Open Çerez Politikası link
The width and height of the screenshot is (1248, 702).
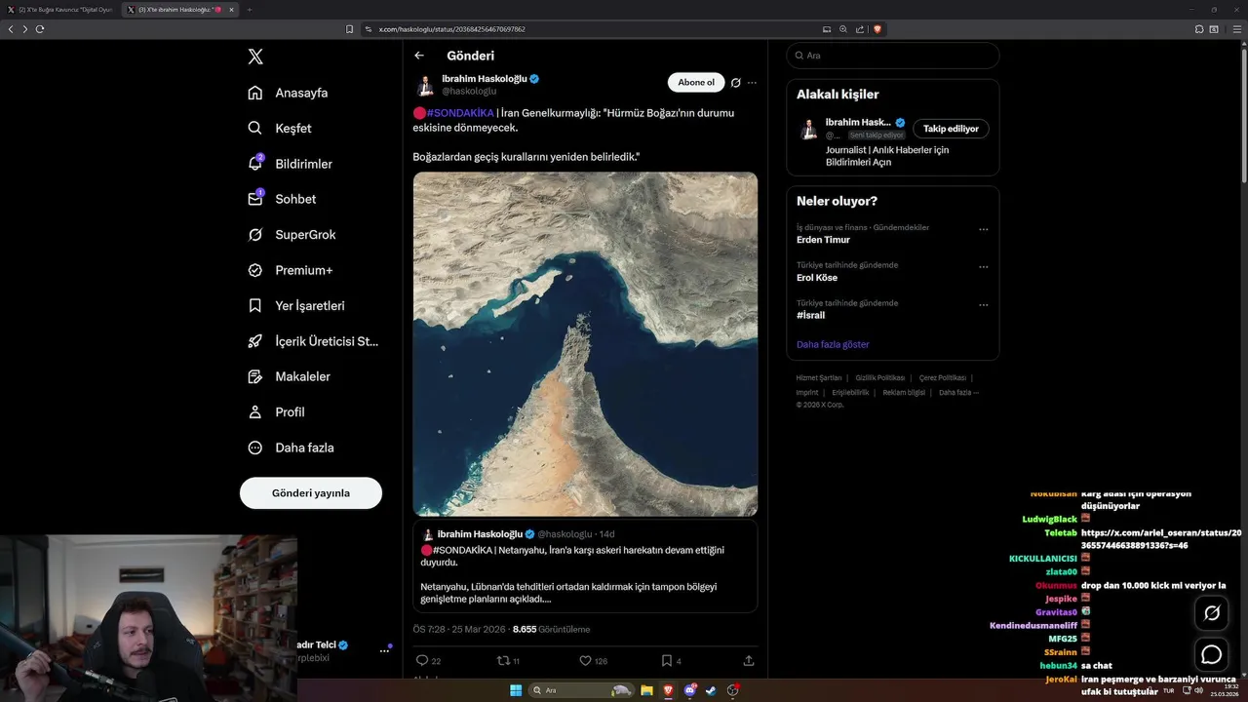(943, 377)
